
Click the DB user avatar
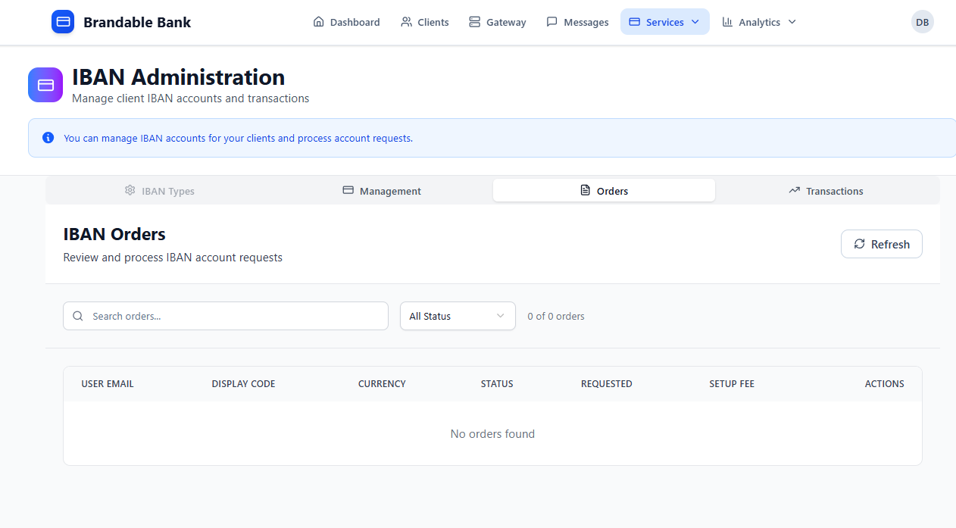tap(922, 22)
